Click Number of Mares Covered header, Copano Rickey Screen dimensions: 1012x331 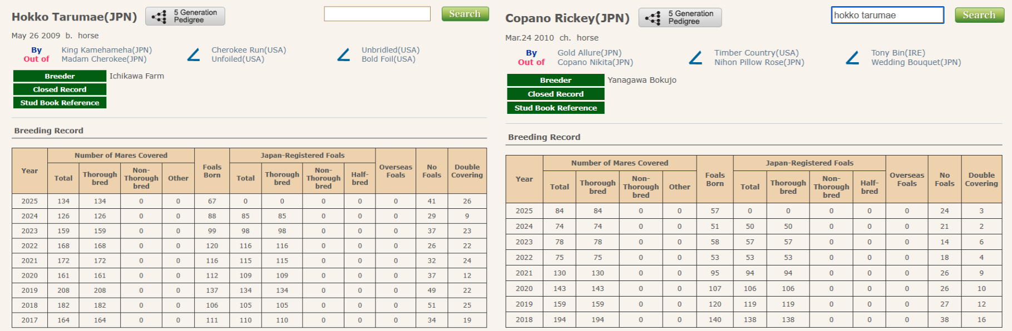click(x=620, y=163)
